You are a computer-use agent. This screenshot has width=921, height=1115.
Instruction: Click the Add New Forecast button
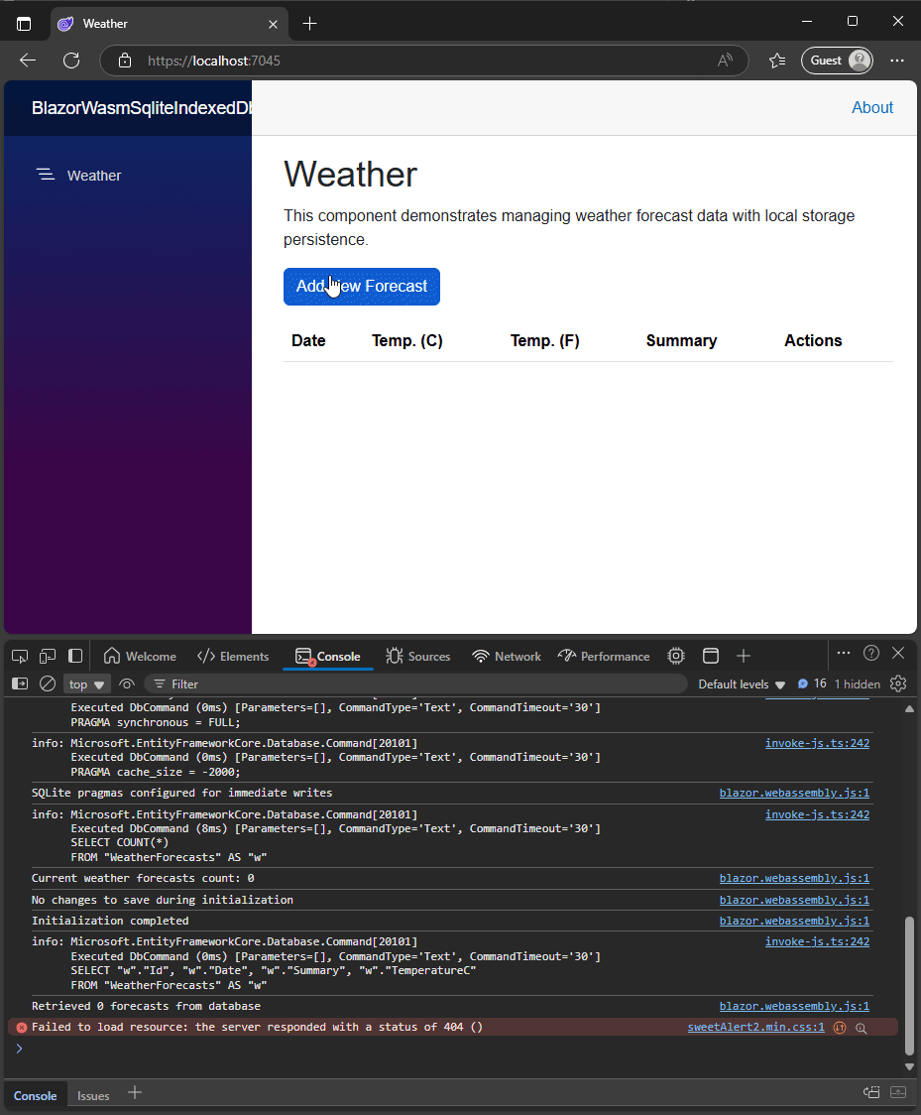click(x=362, y=287)
